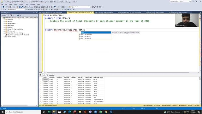The image size is (202, 114).
Task: Open the Project menu
Action: pos(21,4)
